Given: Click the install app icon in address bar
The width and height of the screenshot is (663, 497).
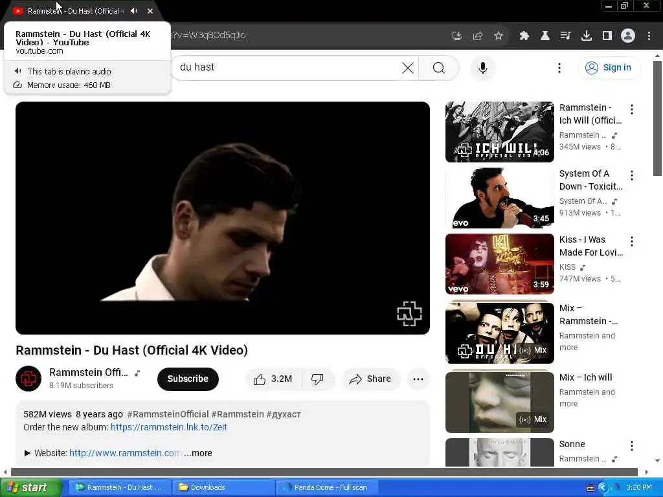Looking at the screenshot, I should tap(456, 36).
